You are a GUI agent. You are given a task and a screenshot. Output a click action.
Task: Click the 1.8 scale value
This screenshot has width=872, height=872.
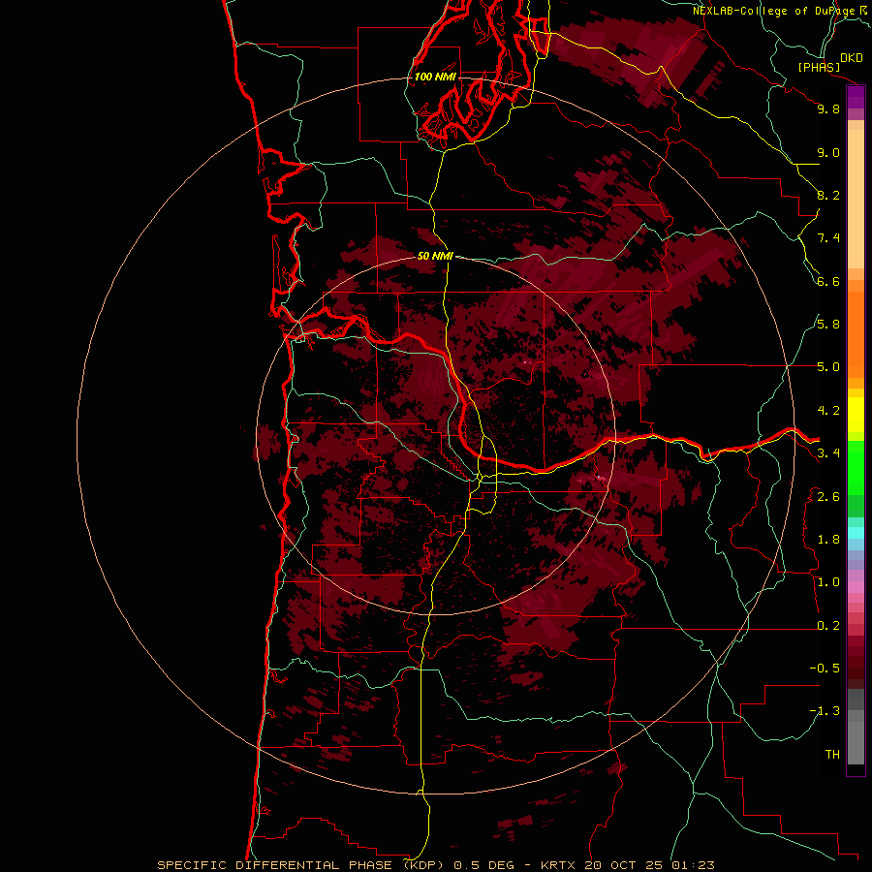tap(828, 540)
